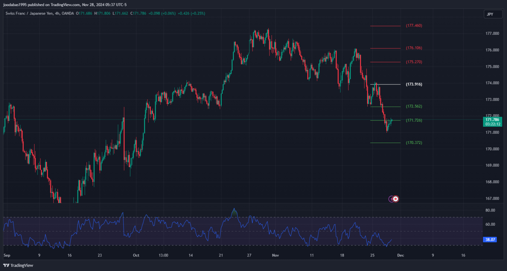
Task: Click the green overbought RSI peak
Action: pyautogui.click(x=234, y=213)
